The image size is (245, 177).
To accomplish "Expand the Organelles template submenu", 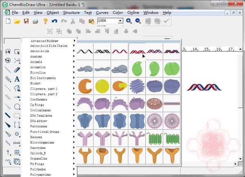I will pyautogui.click(x=49, y=158).
